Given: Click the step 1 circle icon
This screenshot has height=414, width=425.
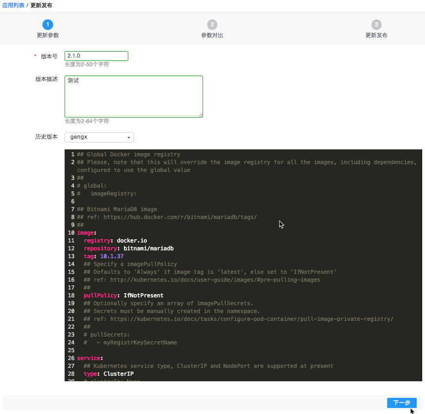Looking at the screenshot, I should pos(48,24).
